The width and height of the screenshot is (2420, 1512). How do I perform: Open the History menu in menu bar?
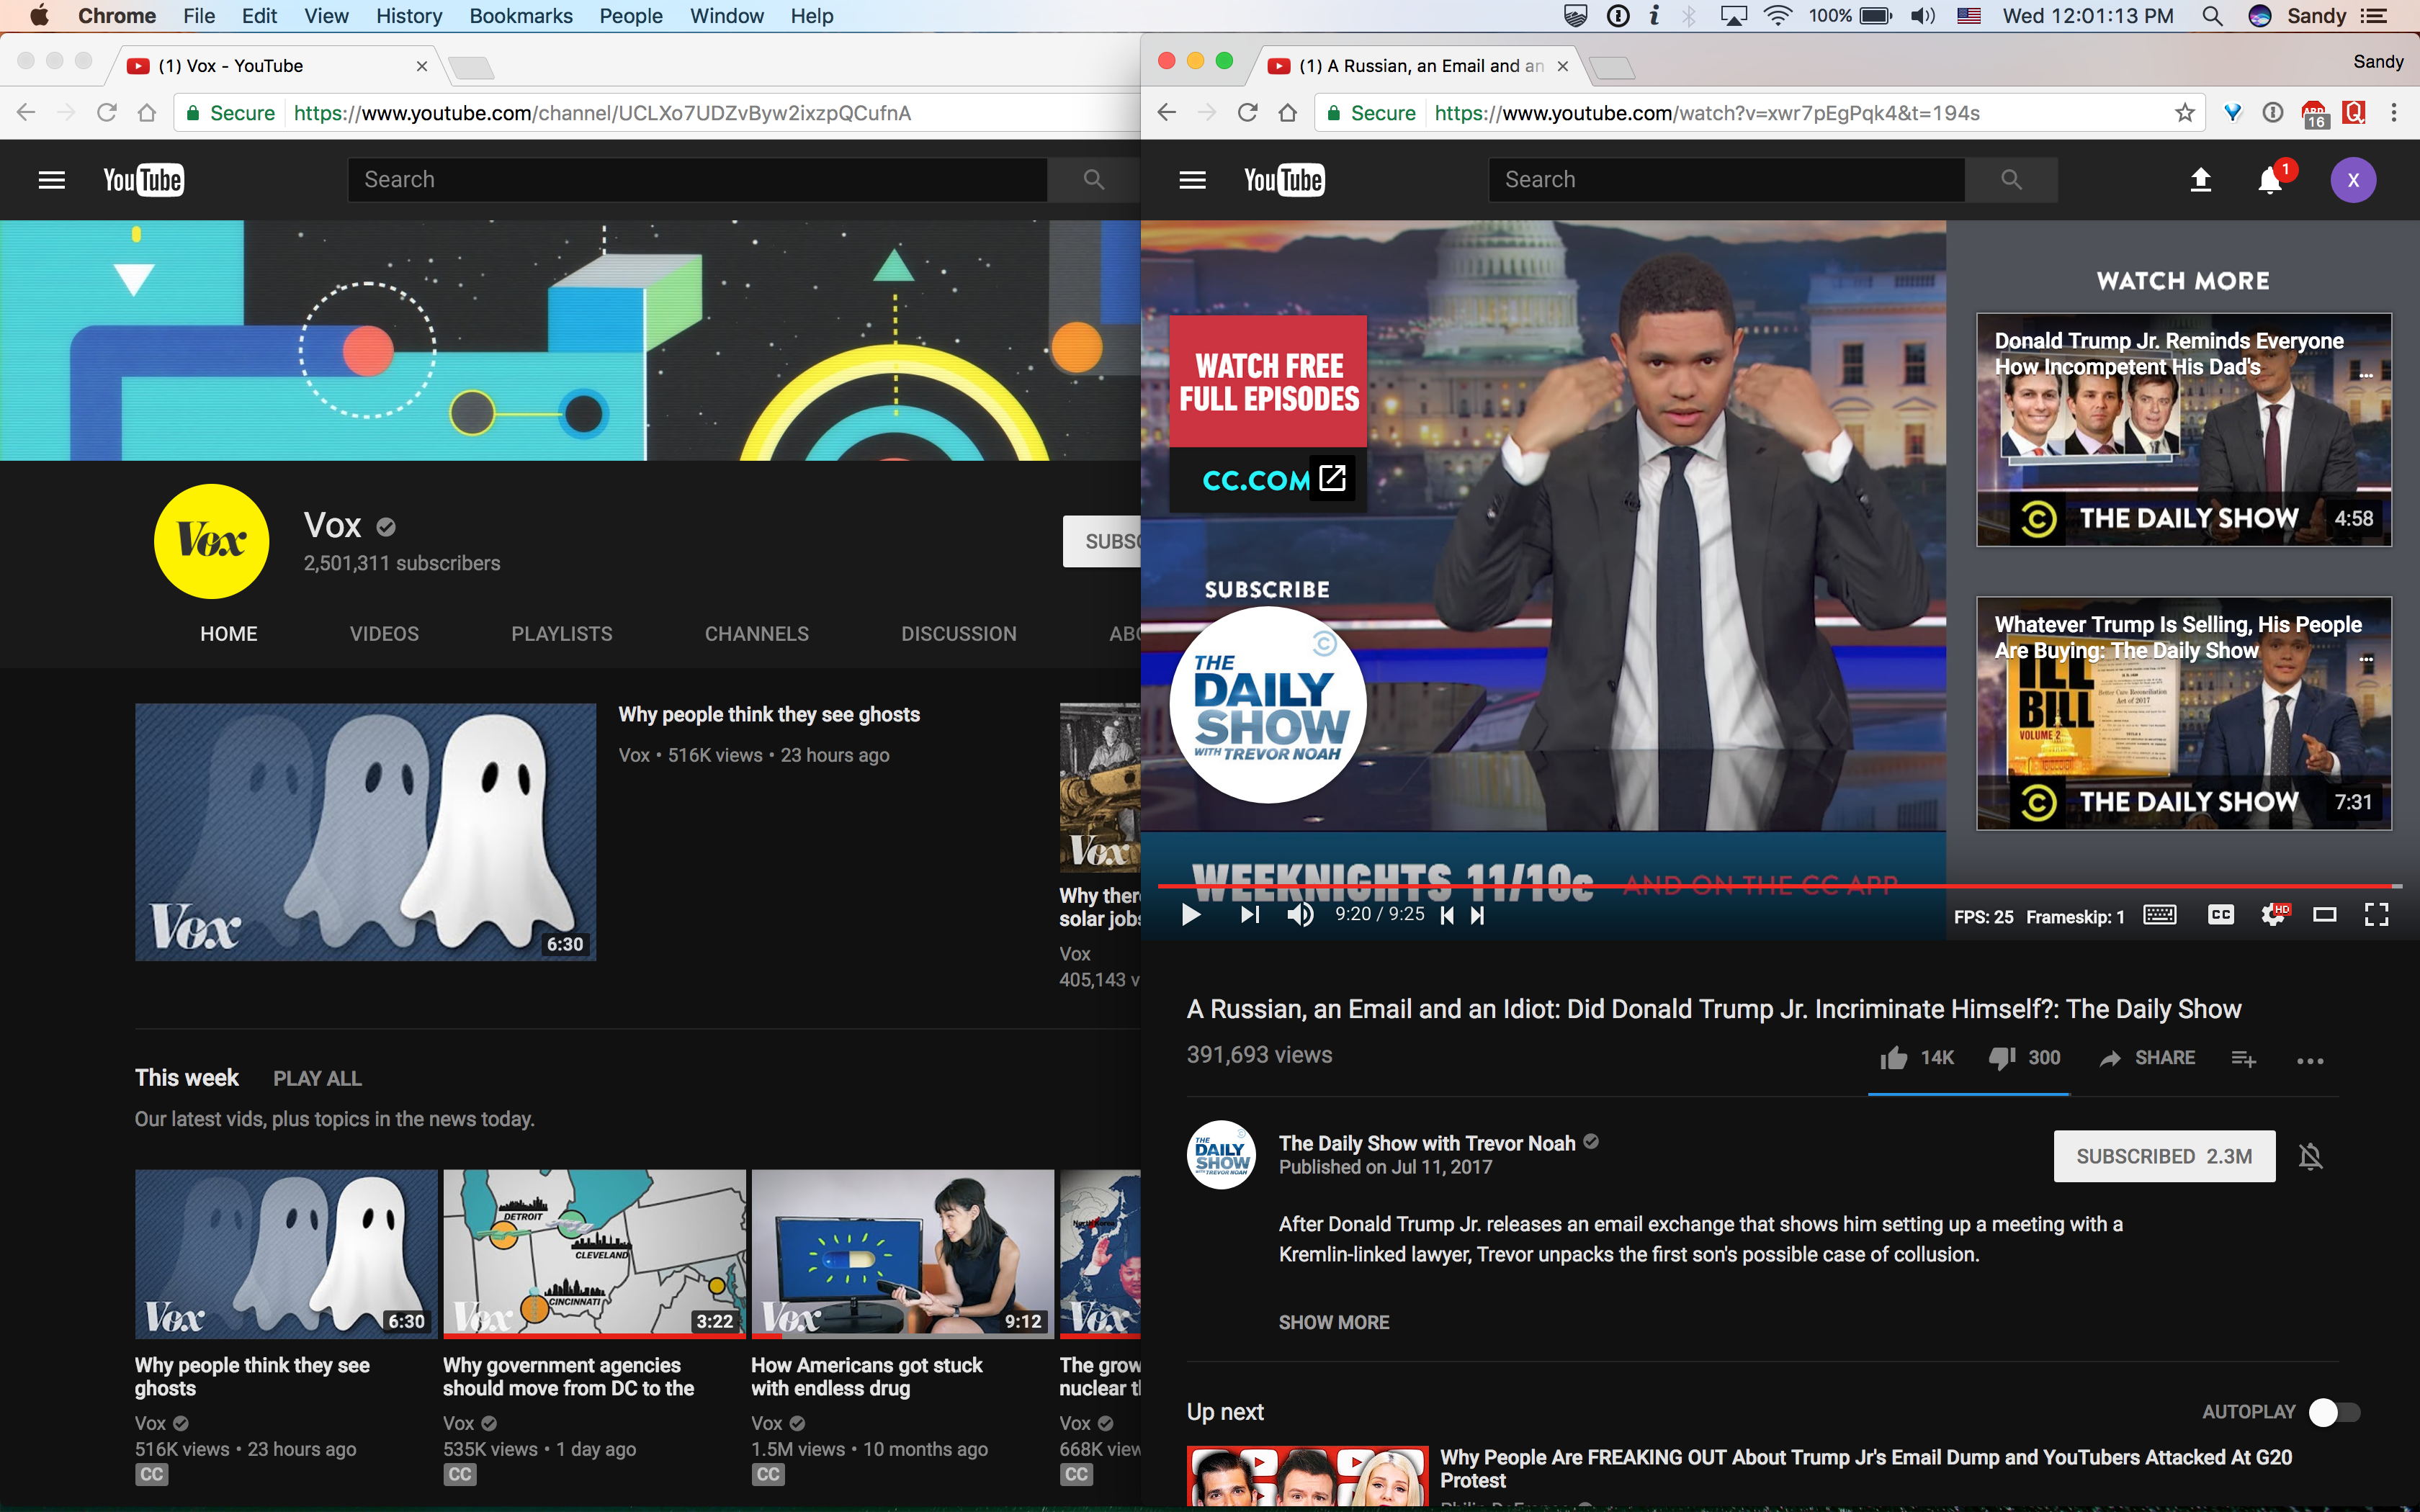(409, 16)
